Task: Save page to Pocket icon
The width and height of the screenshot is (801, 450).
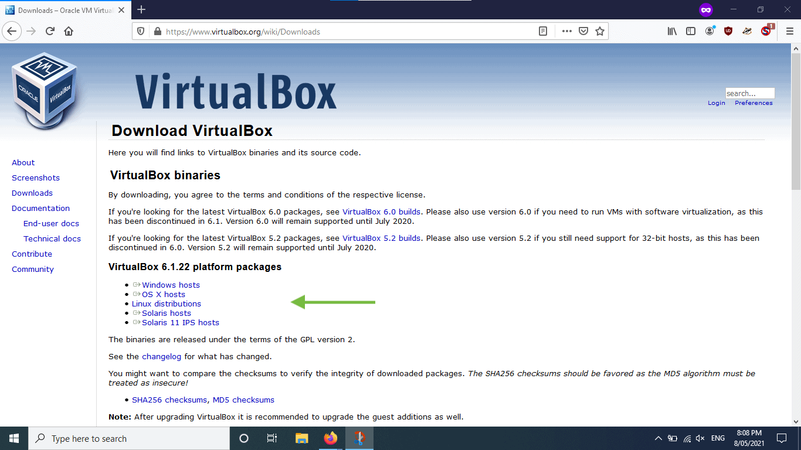Action: 583,32
